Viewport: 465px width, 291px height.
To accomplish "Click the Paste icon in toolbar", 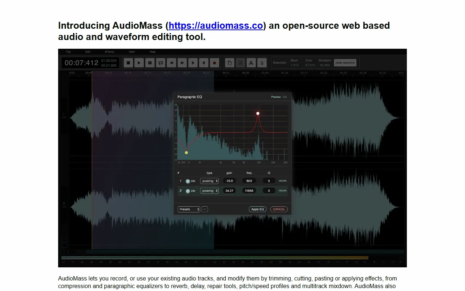I will (x=240, y=63).
